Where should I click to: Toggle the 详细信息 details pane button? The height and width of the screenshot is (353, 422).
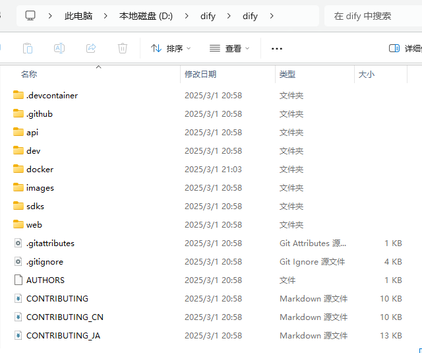405,48
